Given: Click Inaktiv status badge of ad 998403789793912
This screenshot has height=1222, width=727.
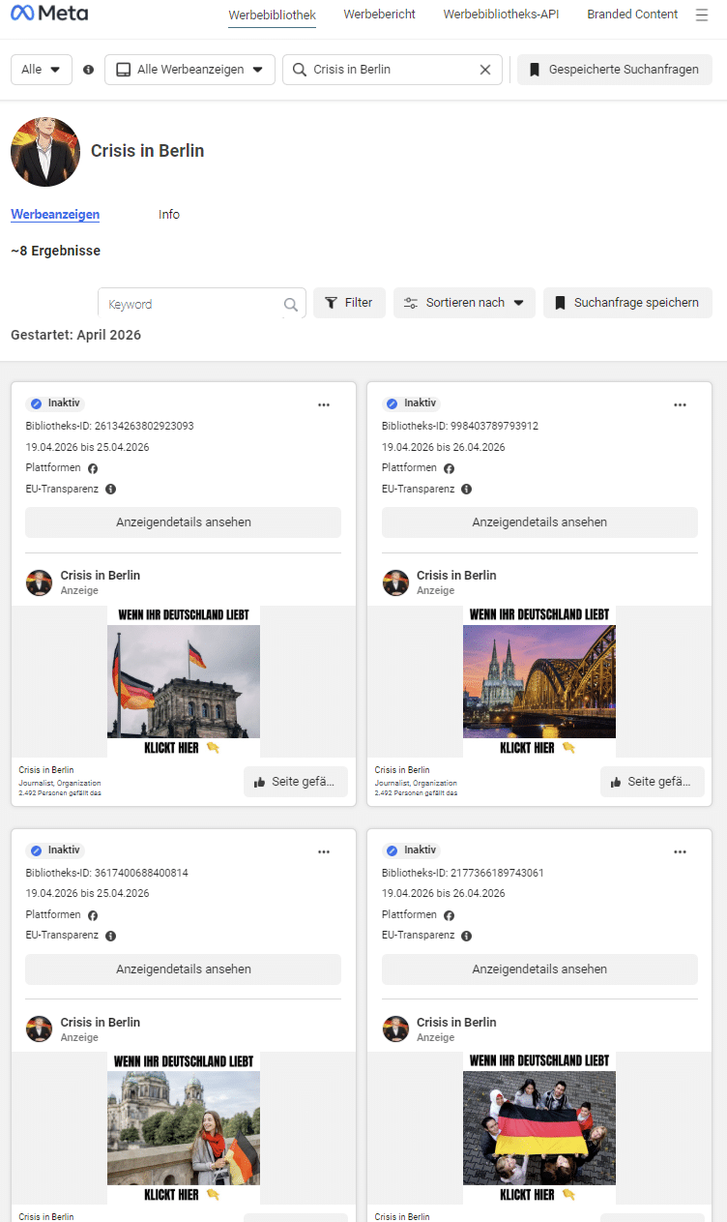Looking at the screenshot, I should pyautogui.click(x=412, y=403).
